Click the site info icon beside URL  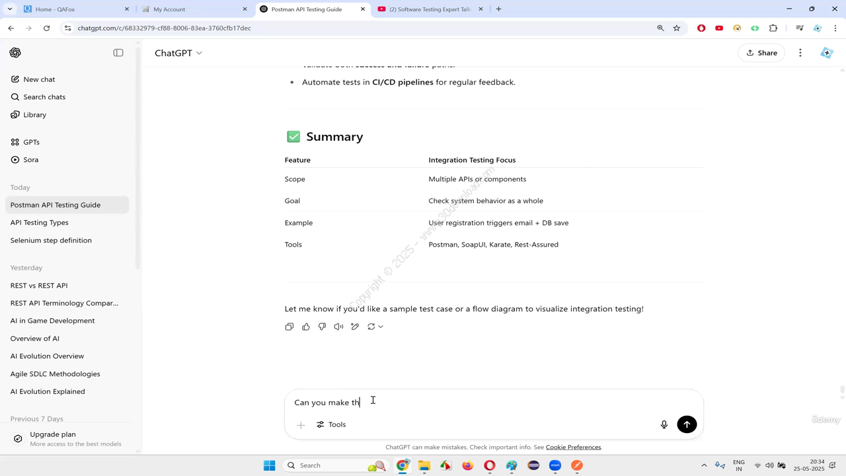pos(67,28)
